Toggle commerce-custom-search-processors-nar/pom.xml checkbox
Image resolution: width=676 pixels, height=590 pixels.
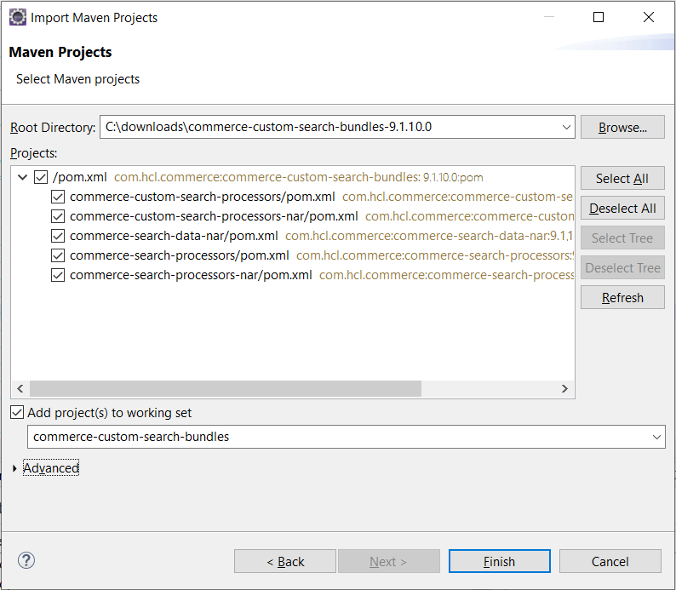coord(58,216)
